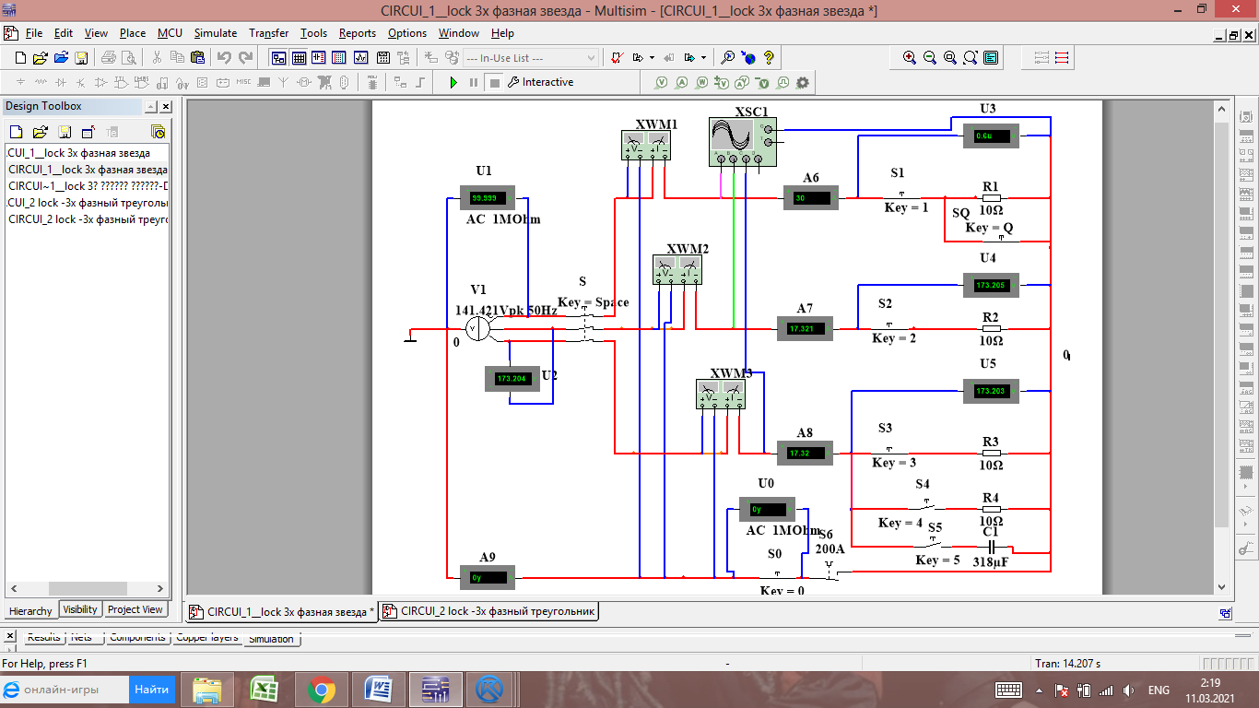
Task: Click the zoom out magnifier icon
Action: click(x=930, y=57)
